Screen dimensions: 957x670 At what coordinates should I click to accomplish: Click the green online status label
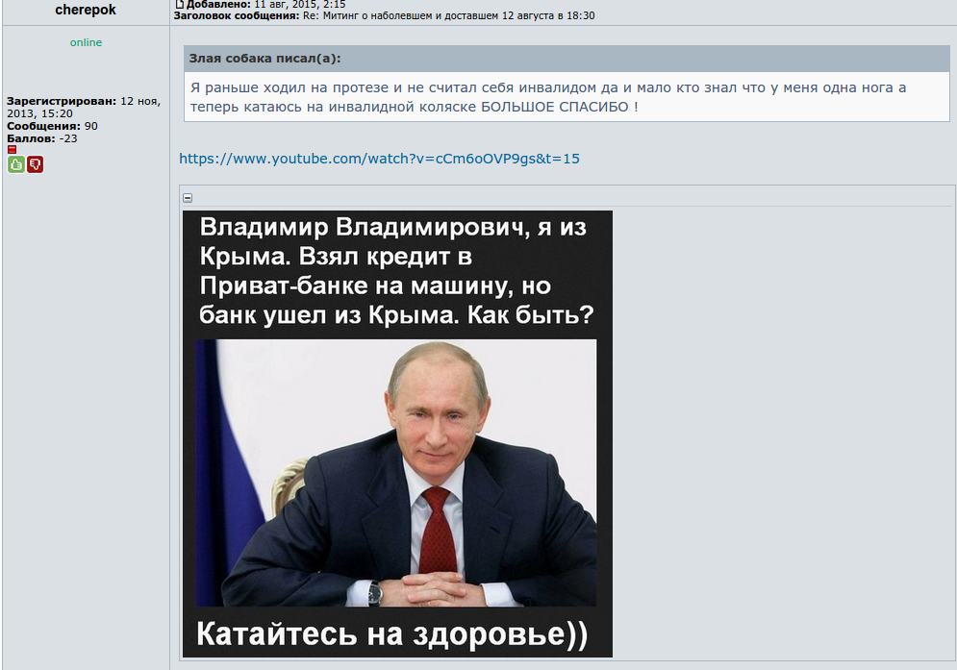pyautogui.click(x=86, y=42)
